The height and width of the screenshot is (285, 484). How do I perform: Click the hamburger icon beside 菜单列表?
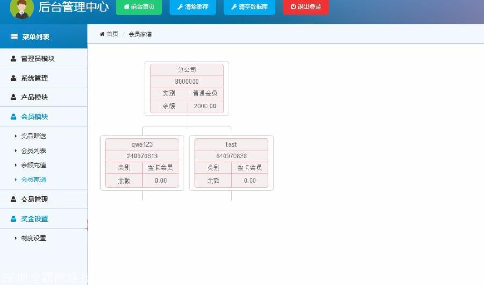tap(14, 37)
